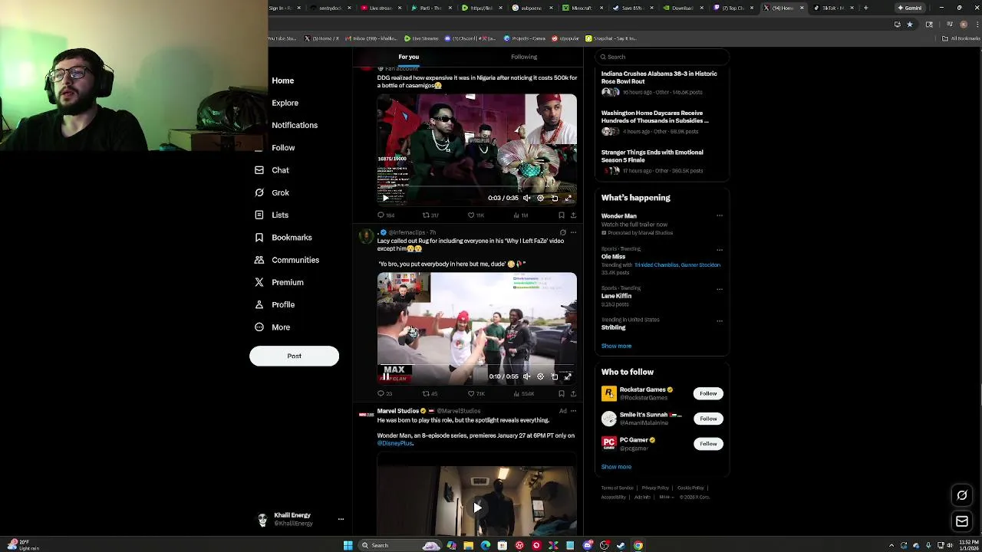Image resolution: width=982 pixels, height=552 pixels.
Task: Enter fullscreen on the DDG video
Action: point(568,198)
